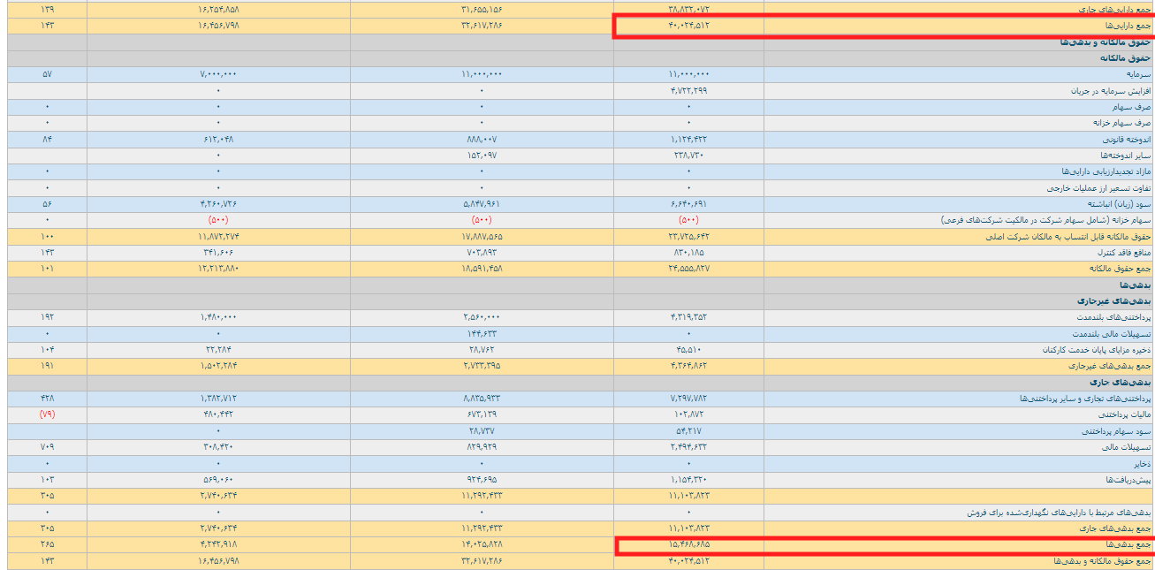Click the 'جمع دارایی‌ها' row label
The width and height of the screenshot is (1155, 570).
coord(1132,25)
